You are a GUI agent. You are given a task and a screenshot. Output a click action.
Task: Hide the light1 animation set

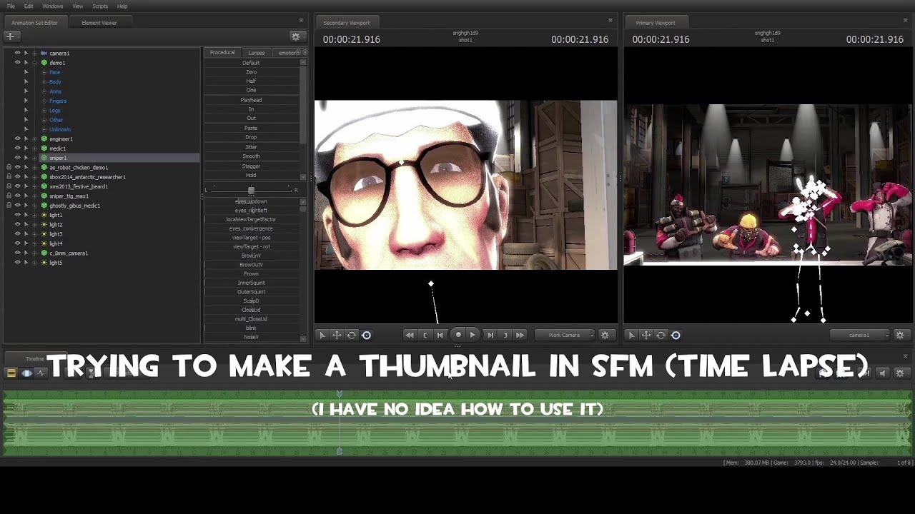point(17,215)
